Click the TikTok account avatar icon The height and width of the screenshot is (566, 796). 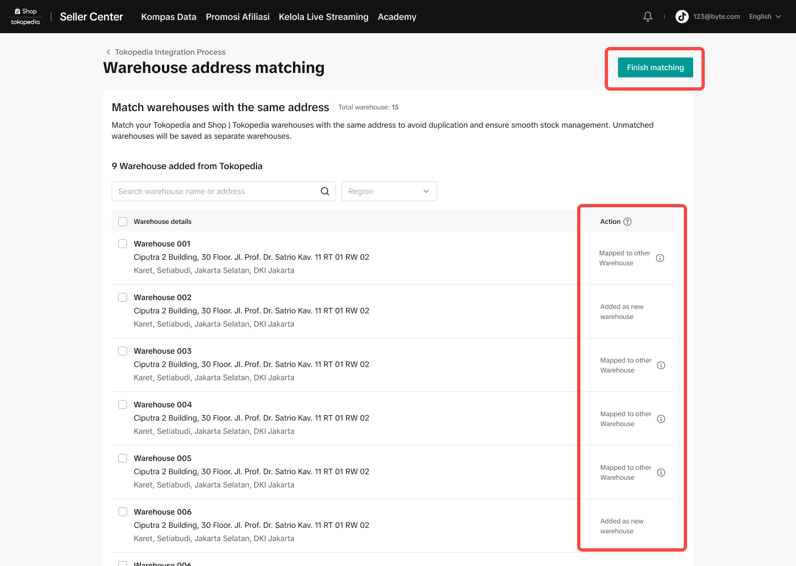point(682,17)
